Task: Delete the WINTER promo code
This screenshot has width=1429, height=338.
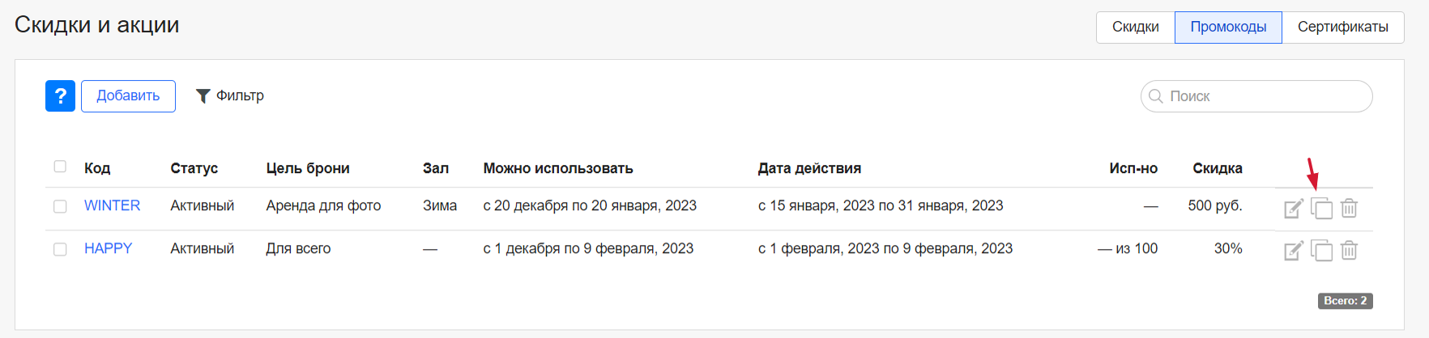Action: pyautogui.click(x=1349, y=208)
